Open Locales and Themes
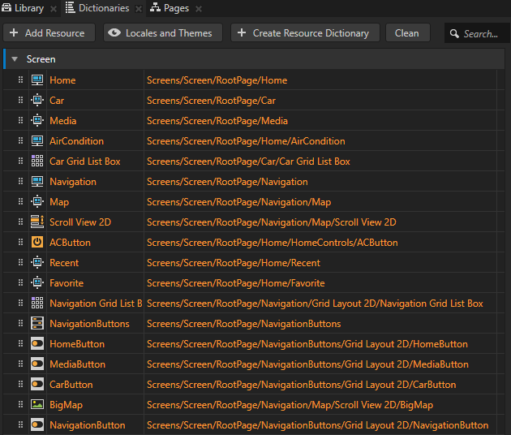This screenshot has width=511, height=435. (x=162, y=33)
